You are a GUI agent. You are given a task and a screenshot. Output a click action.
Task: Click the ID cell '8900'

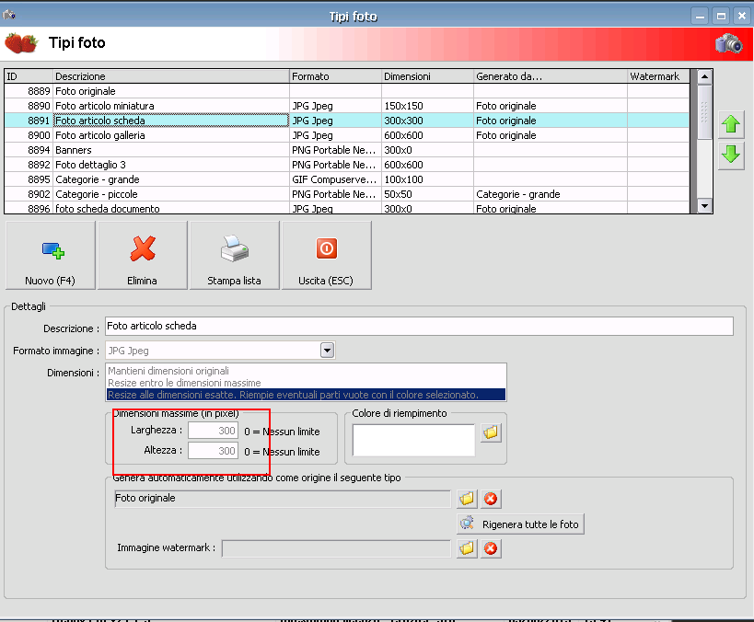click(x=29, y=135)
